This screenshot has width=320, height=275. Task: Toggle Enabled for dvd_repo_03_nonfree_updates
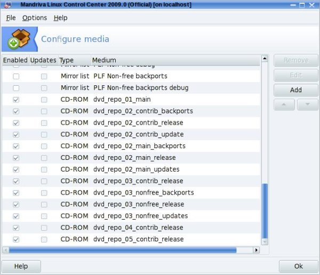pos(16,216)
